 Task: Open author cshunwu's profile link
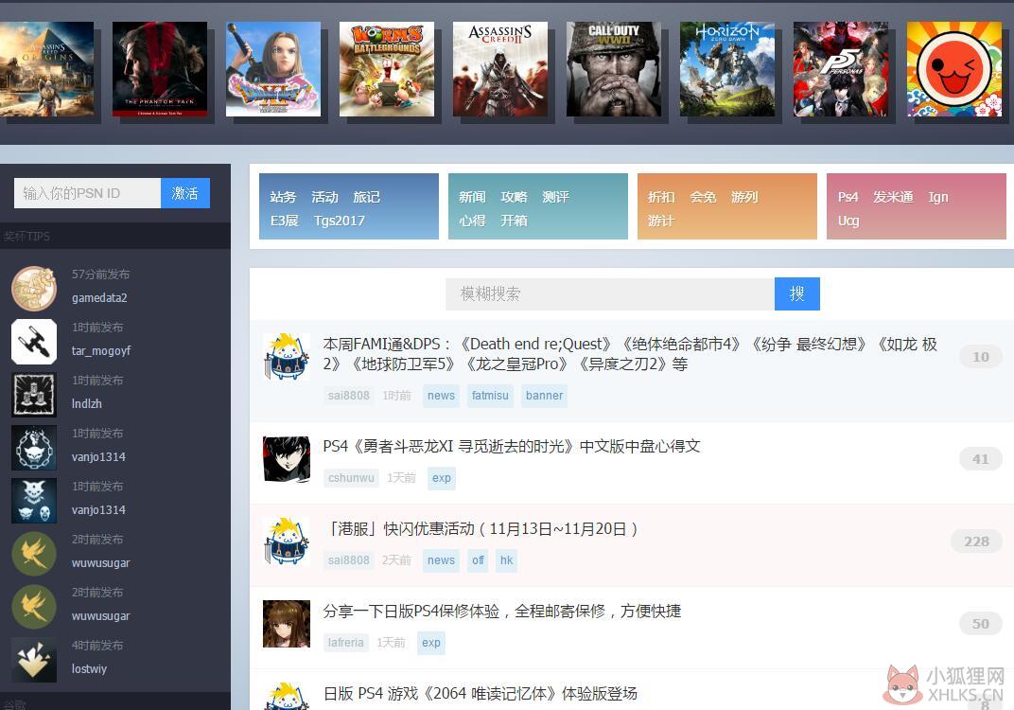(351, 478)
